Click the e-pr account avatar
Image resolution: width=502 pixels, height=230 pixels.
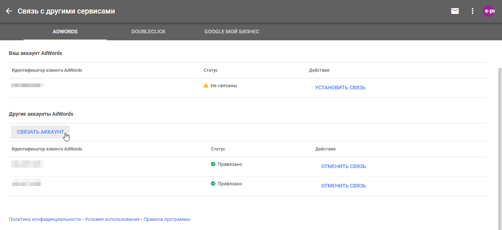coord(489,11)
